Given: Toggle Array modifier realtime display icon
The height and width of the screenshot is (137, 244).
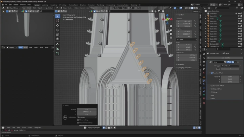Looking at the screenshot, I should coord(230,62).
